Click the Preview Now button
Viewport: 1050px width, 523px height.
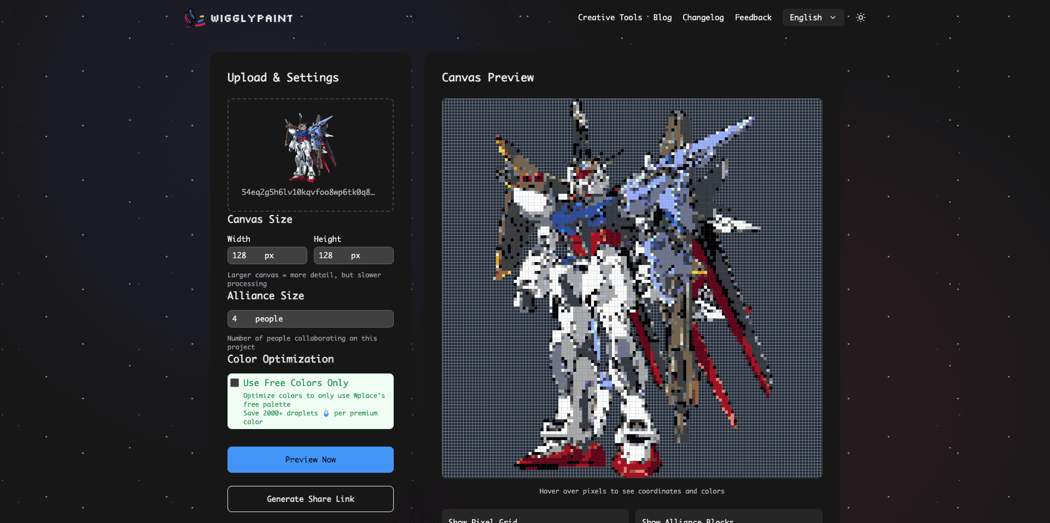pos(310,460)
